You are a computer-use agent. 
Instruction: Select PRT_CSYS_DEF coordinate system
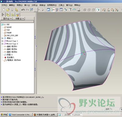click(x=11, y=36)
